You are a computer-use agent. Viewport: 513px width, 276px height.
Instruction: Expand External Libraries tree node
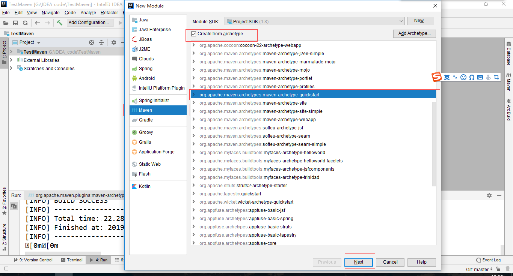[11, 60]
